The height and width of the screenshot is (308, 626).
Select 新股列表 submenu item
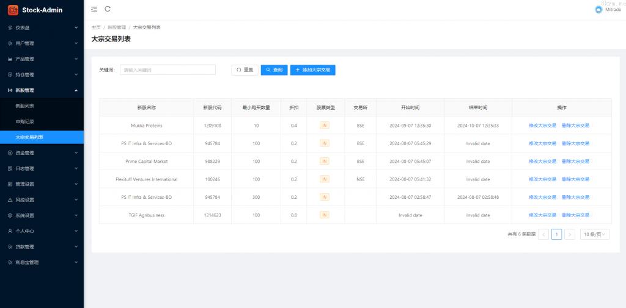point(25,106)
